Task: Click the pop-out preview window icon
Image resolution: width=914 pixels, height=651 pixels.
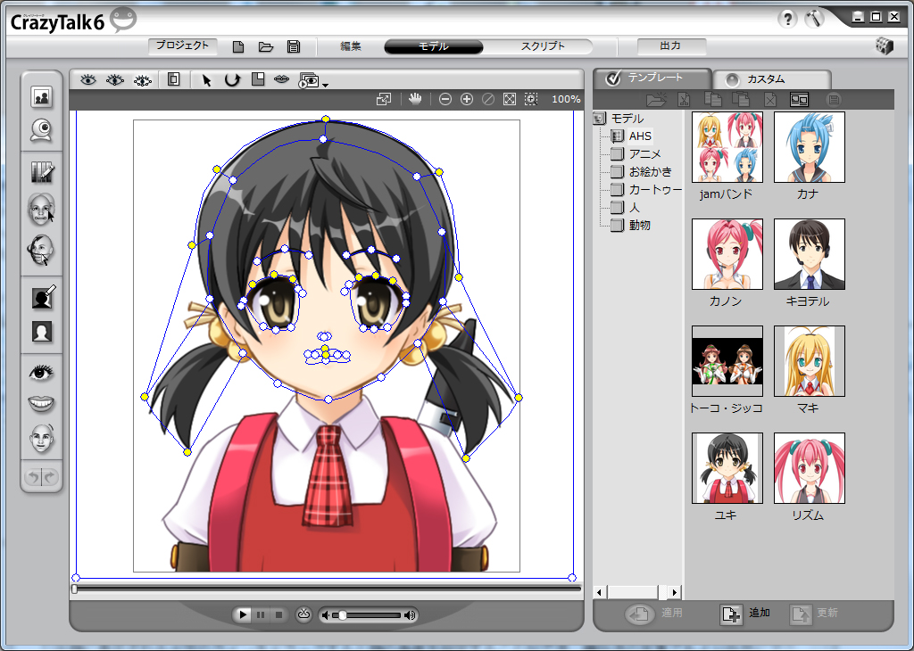Action: pyautogui.click(x=384, y=100)
